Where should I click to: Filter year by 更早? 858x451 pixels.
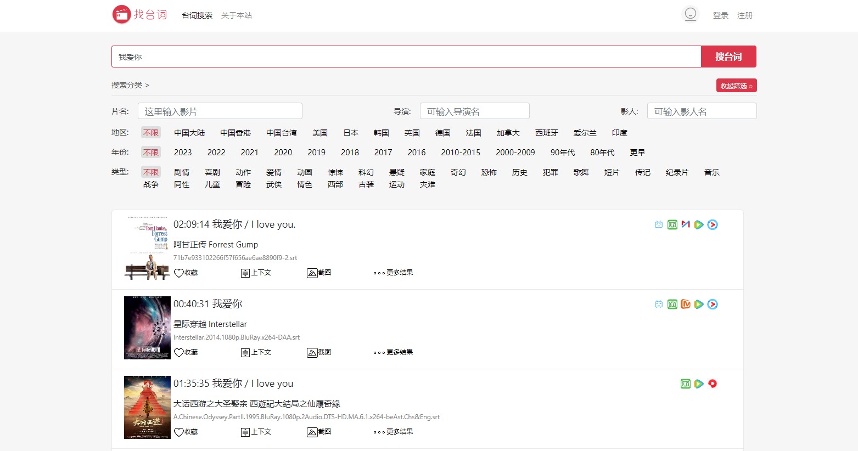pos(637,153)
